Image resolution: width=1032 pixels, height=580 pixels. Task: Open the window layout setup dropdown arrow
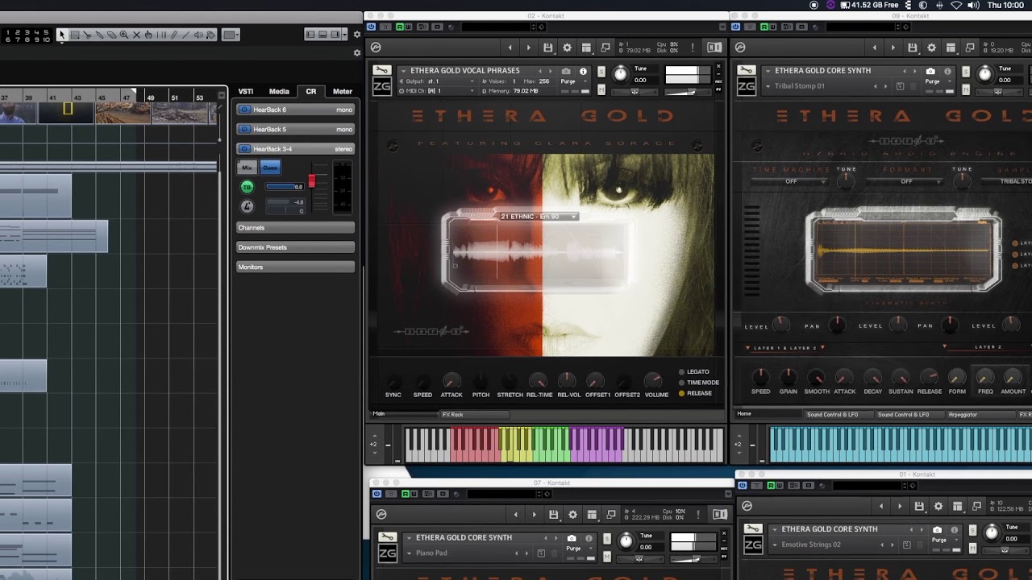click(x=346, y=35)
